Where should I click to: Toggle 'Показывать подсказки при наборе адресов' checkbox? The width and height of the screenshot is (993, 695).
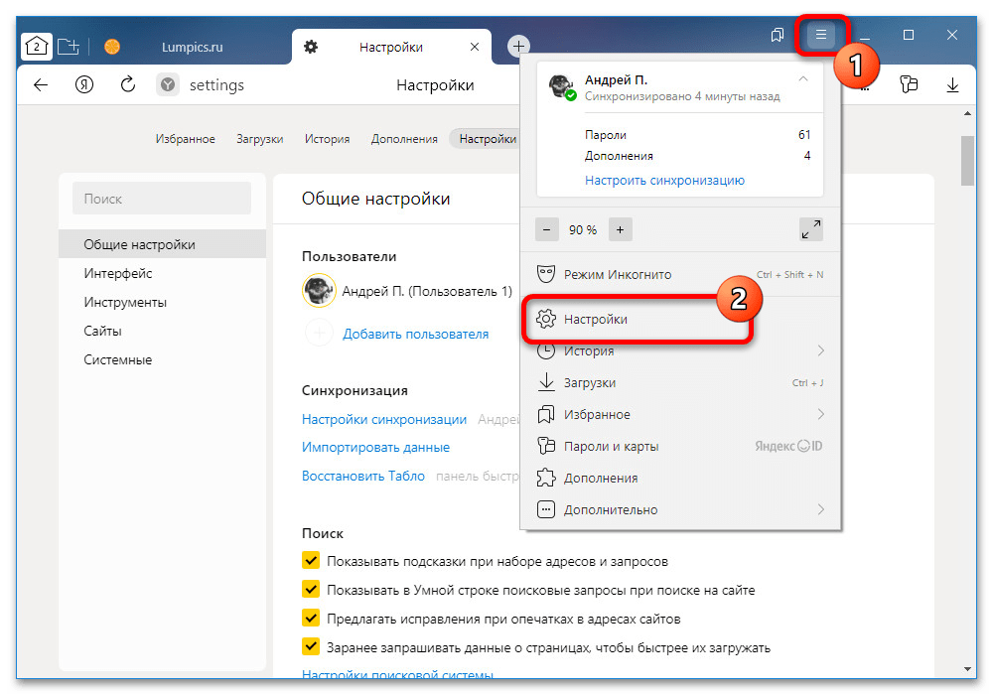click(310, 560)
